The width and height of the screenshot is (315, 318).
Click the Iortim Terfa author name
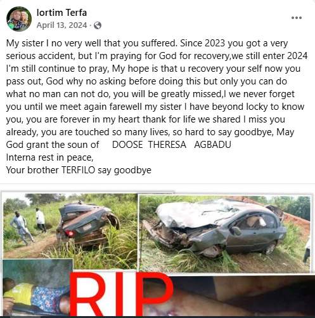tap(61, 13)
